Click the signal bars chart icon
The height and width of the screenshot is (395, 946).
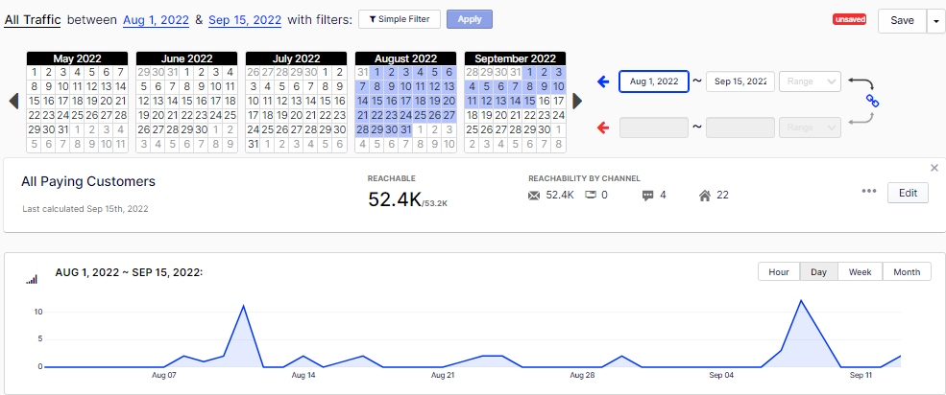32,279
